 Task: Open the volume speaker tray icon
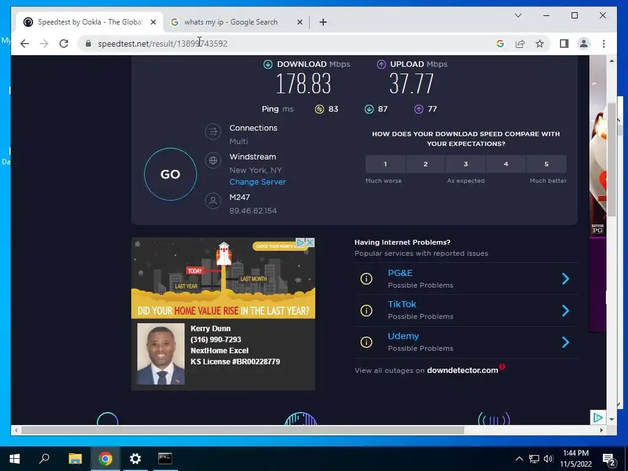pos(548,459)
